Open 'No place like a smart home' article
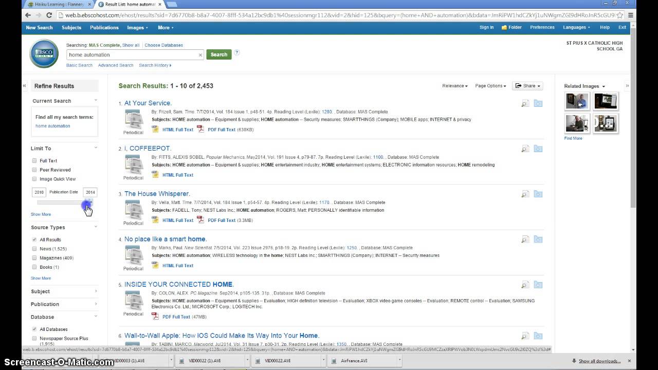 [x=165, y=239]
